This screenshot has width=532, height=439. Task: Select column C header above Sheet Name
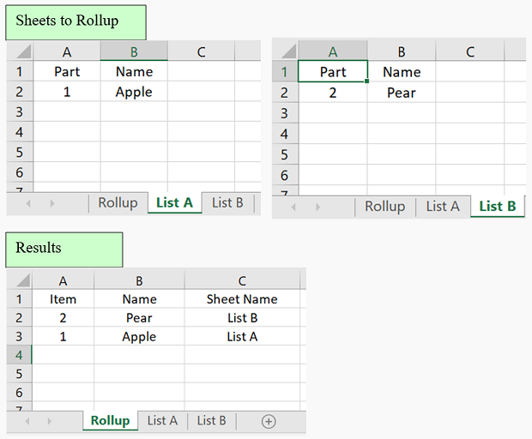pyautogui.click(x=242, y=280)
